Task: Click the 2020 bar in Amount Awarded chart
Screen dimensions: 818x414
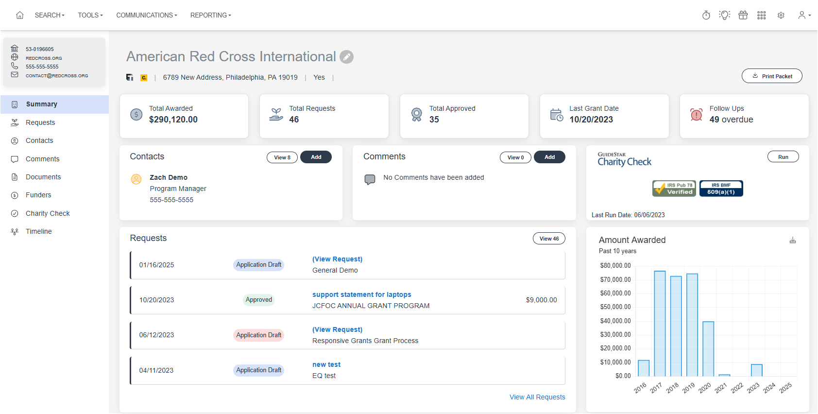Action: pos(708,349)
